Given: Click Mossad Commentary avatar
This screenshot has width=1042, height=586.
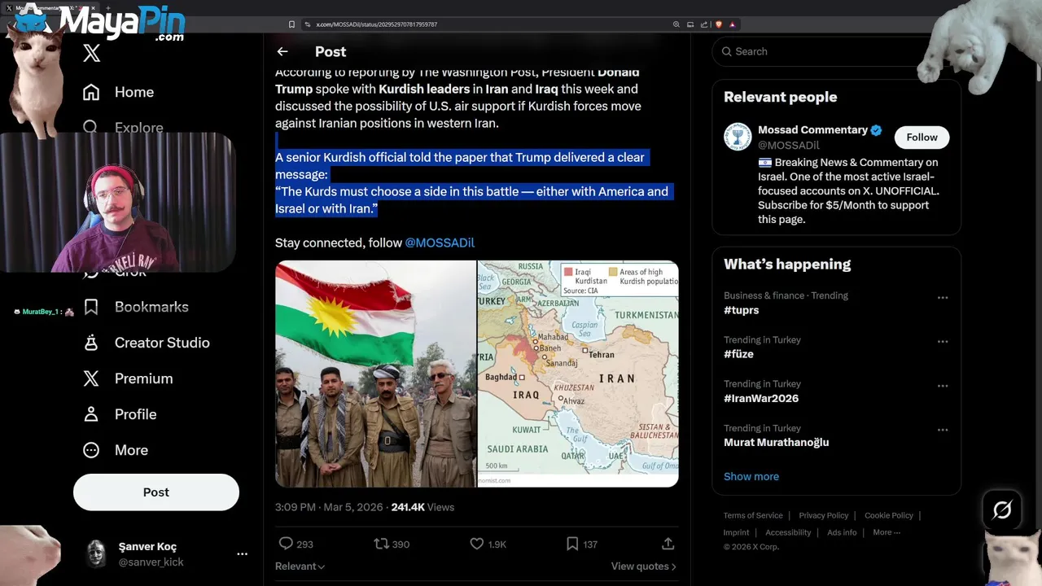Looking at the screenshot, I should 738,137.
